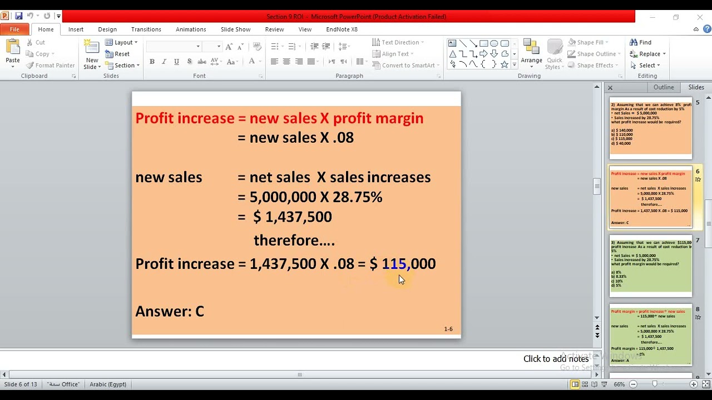Viewport: 712px width, 400px height.
Task: Toggle text Shadow formatting
Action: (189, 62)
